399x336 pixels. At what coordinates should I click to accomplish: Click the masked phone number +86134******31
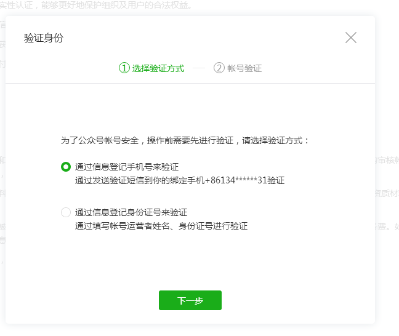[x=237, y=180]
